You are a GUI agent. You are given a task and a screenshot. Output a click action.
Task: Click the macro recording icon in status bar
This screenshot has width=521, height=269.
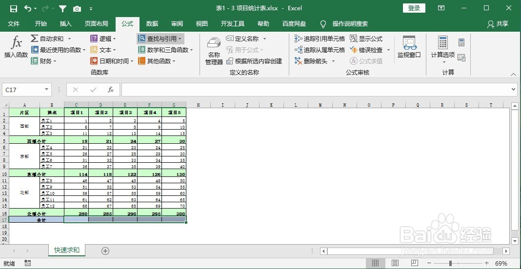(28, 263)
